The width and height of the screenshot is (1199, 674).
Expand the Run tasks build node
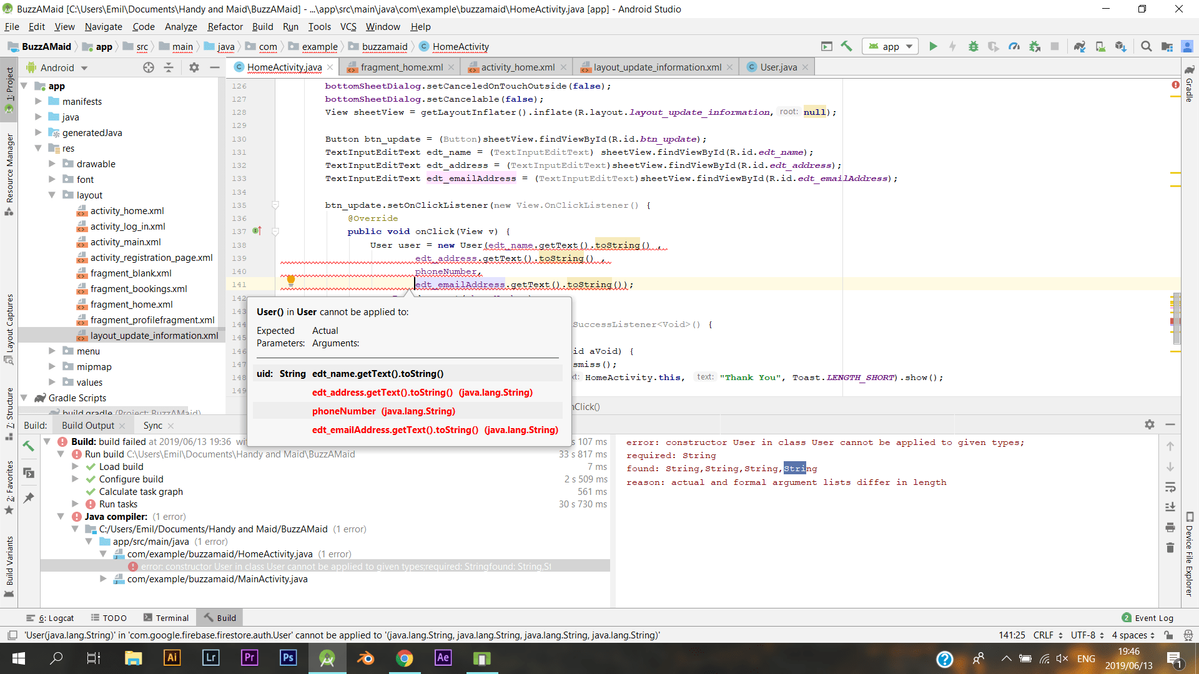pyautogui.click(x=75, y=504)
